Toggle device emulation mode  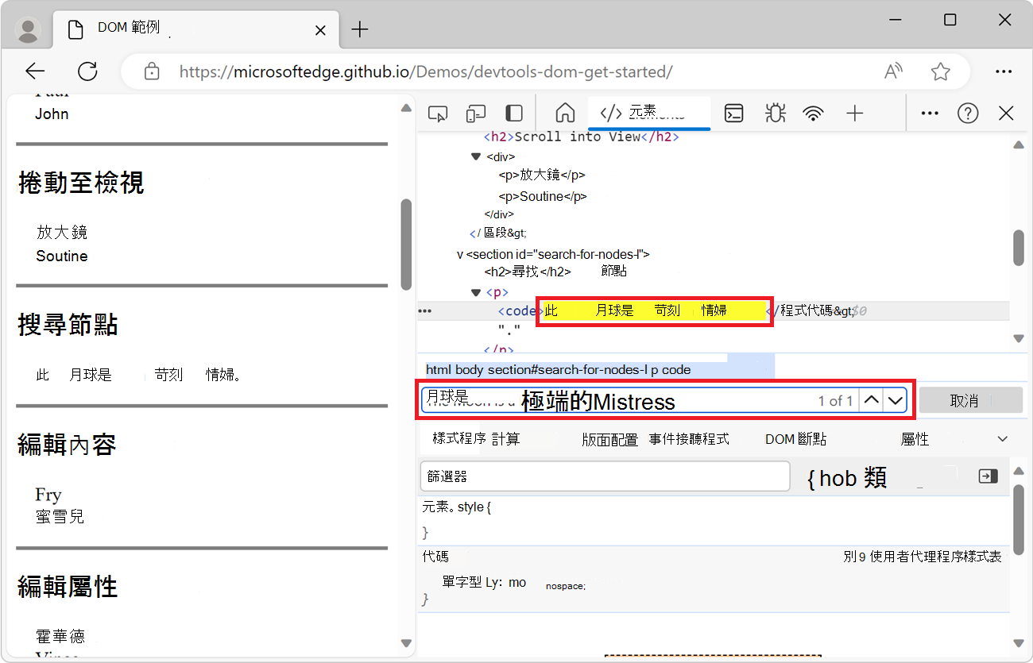click(x=475, y=113)
